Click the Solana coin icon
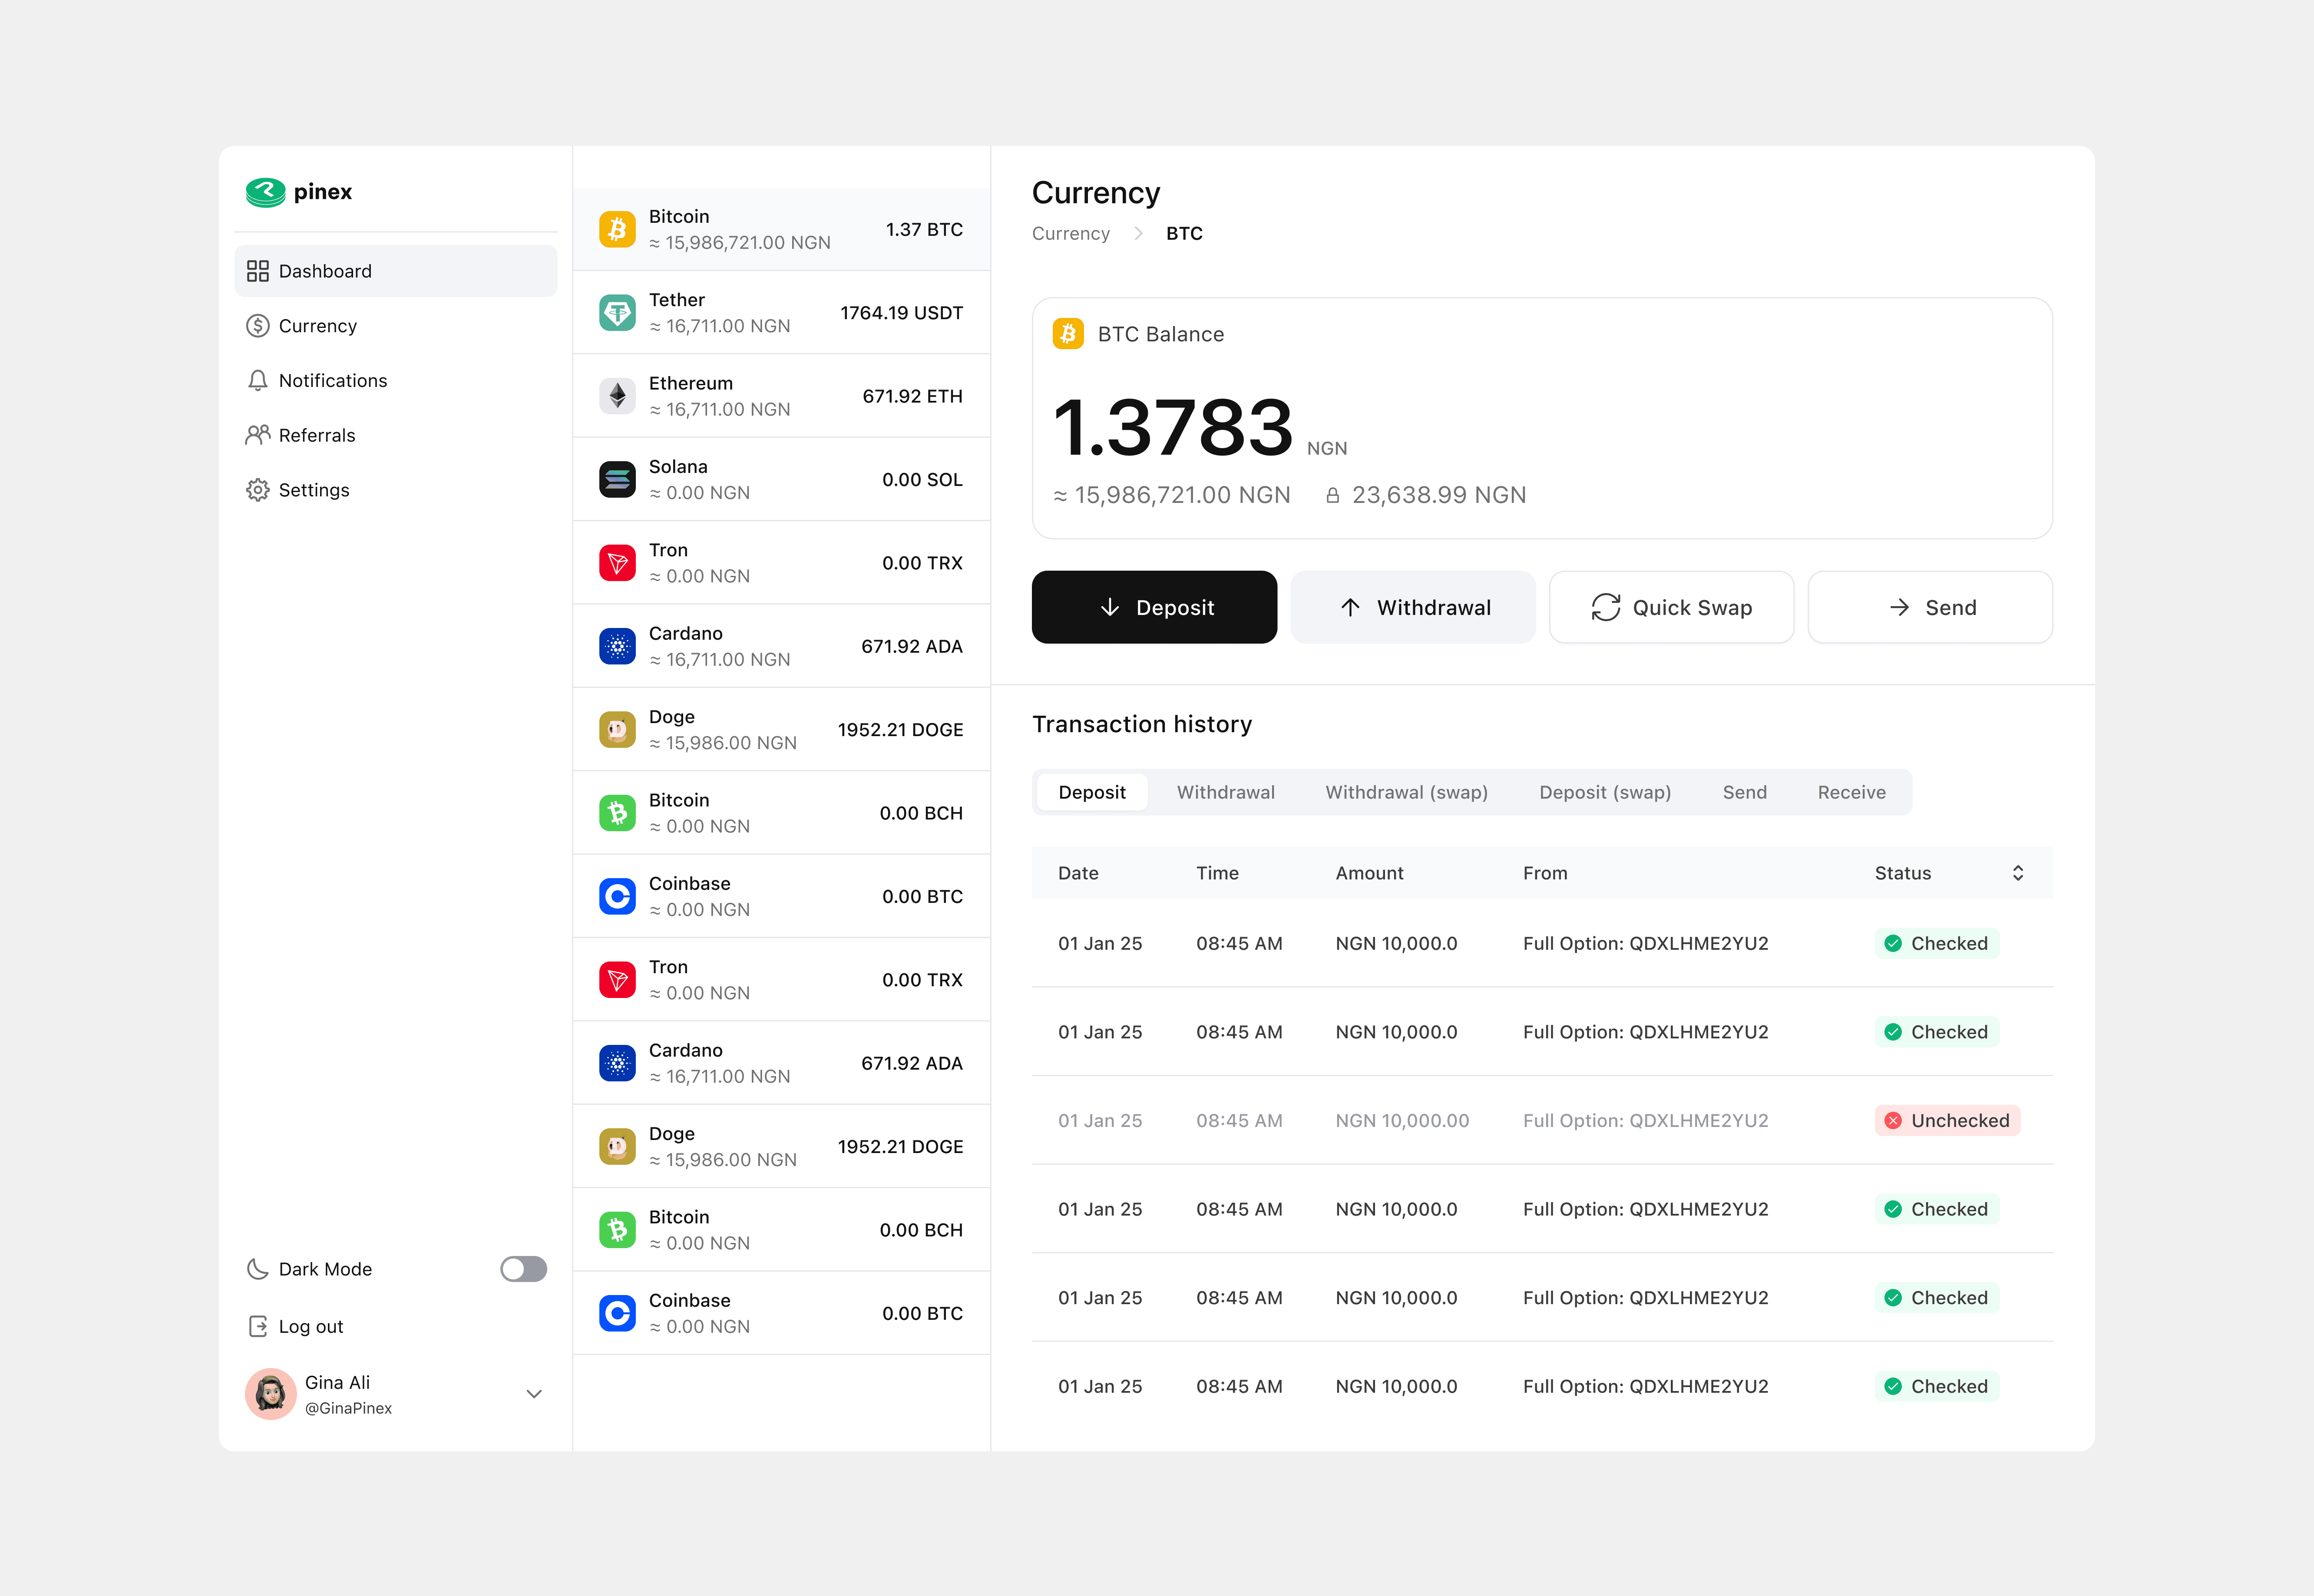 [x=617, y=478]
